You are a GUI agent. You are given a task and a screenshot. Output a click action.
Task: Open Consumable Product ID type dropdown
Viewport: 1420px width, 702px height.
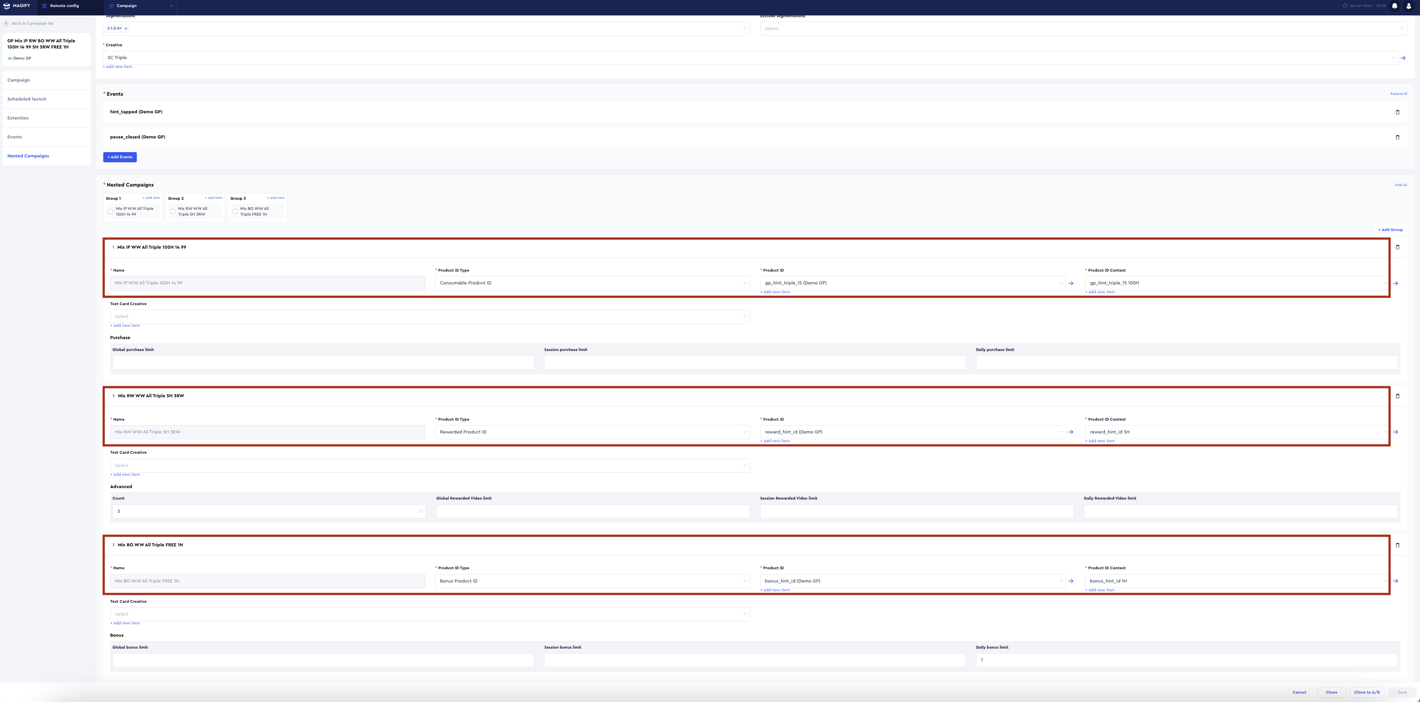click(591, 283)
